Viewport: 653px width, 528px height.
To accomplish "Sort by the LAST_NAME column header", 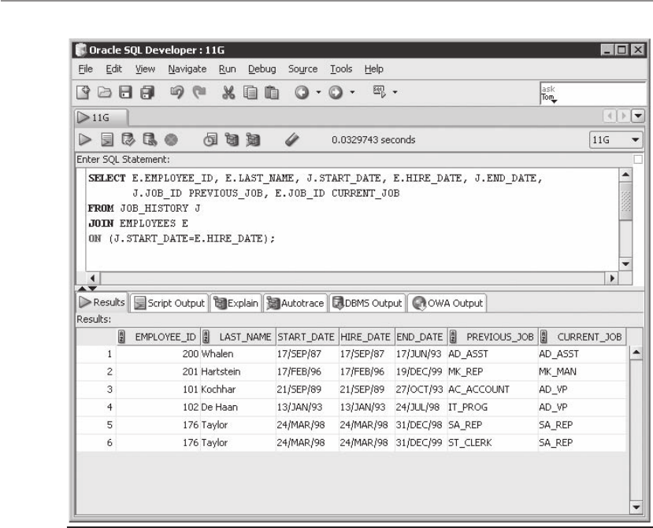I will point(238,337).
